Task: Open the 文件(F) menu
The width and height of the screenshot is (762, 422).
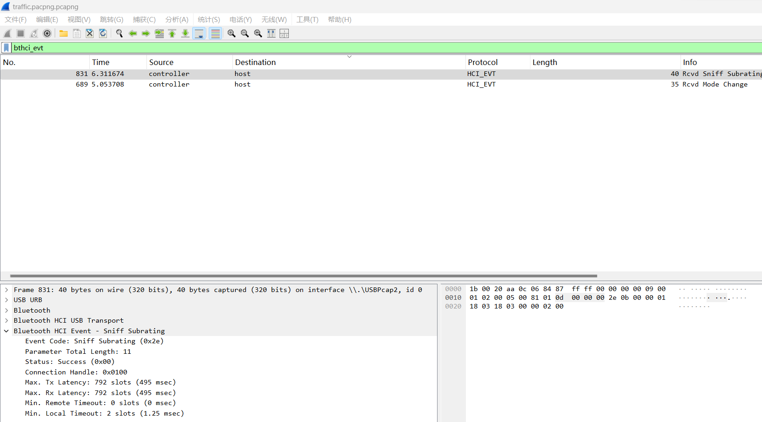Action: tap(16, 19)
